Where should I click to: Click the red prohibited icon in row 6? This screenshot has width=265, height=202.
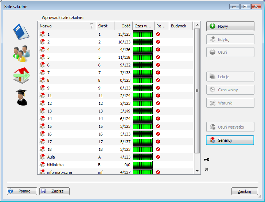click(x=158, y=65)
